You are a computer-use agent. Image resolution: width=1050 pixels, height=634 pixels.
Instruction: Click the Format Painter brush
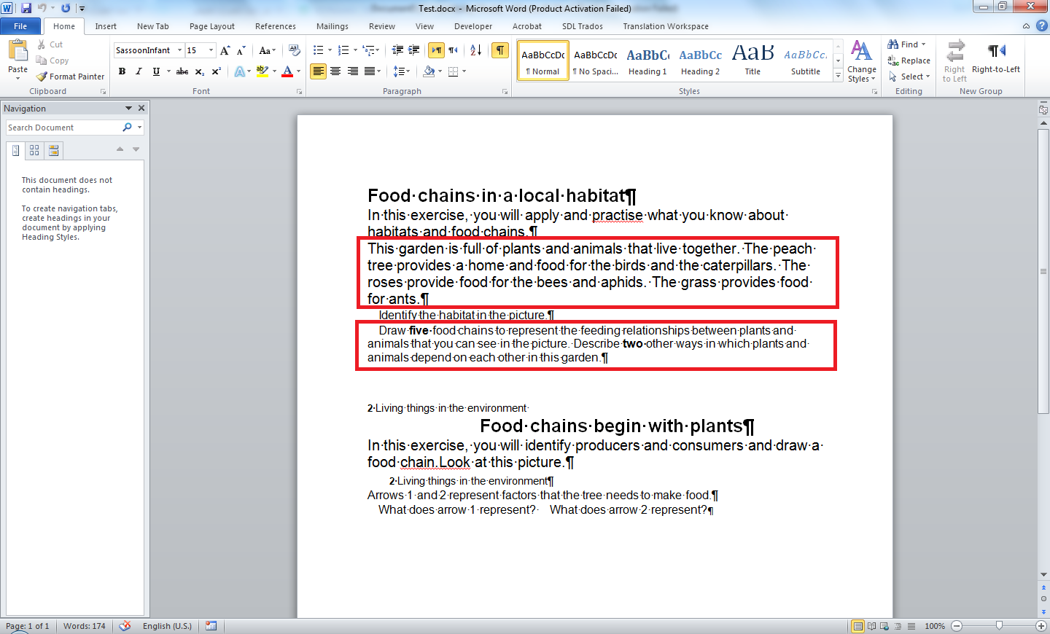(42, 77)
